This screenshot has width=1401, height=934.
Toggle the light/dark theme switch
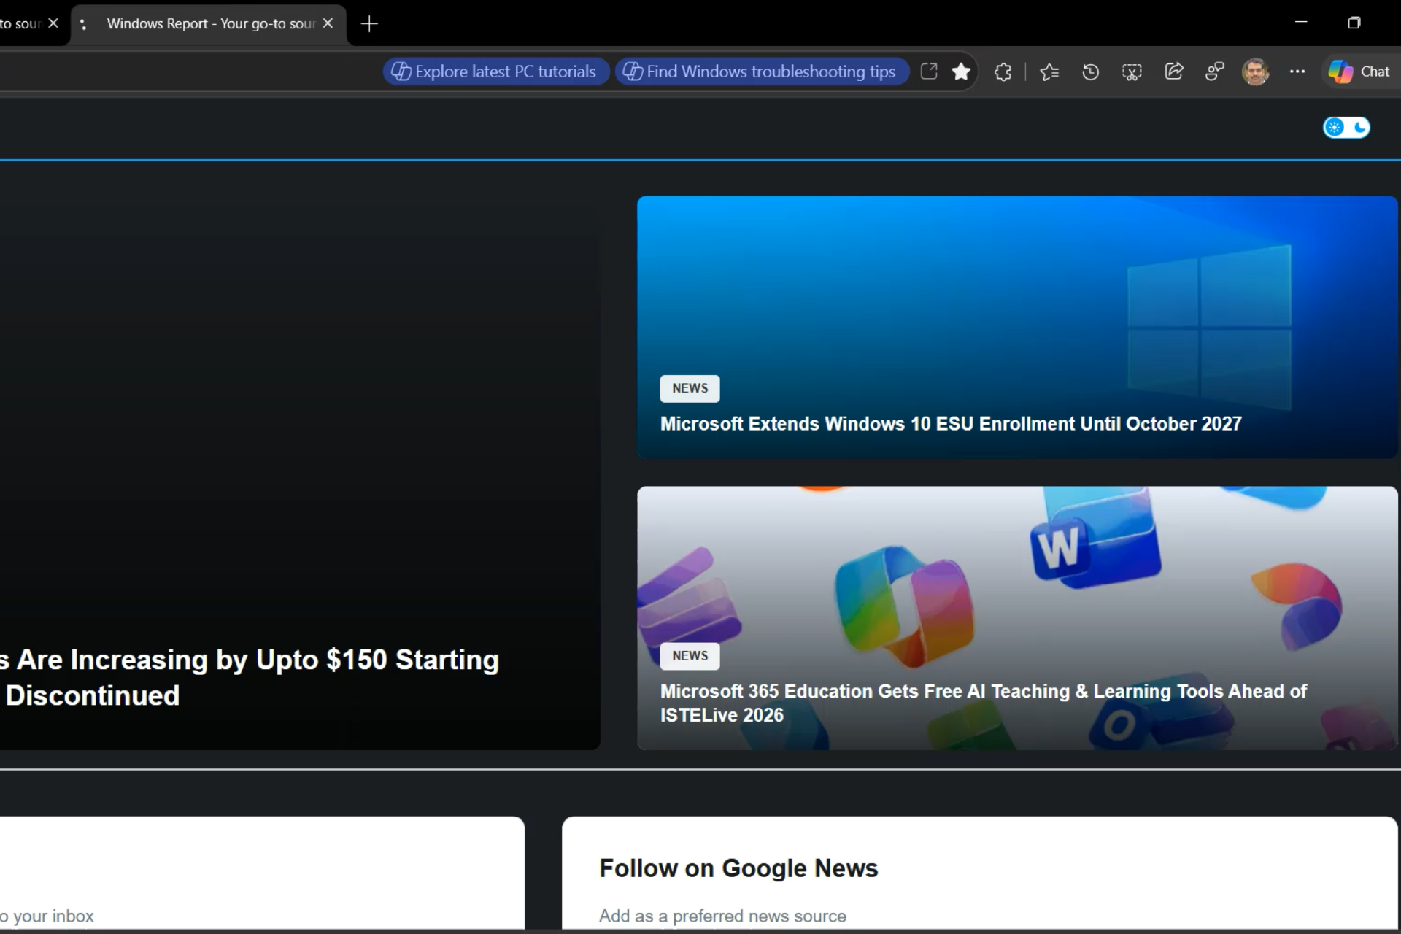(1346, 128)
